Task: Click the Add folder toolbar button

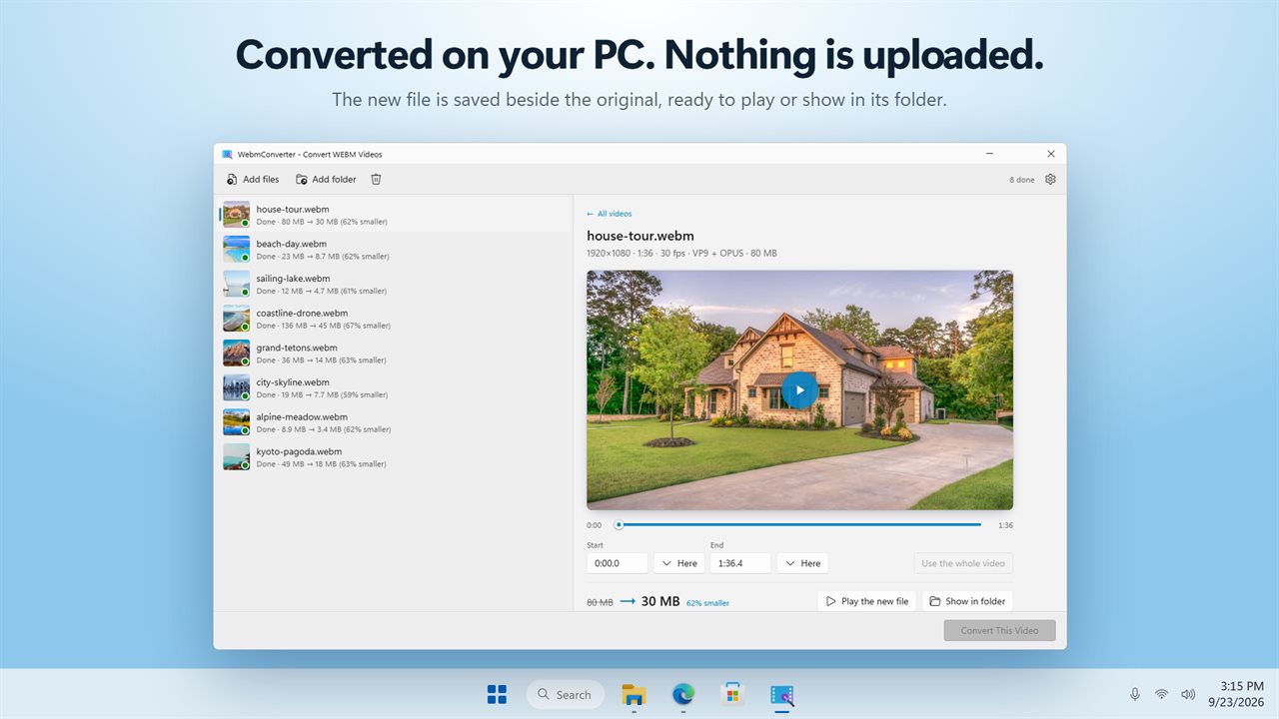Action: 326,180
